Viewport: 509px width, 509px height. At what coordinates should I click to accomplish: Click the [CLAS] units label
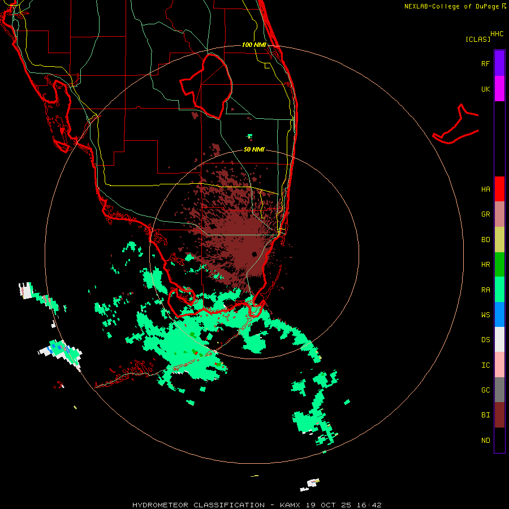[478, 39]
